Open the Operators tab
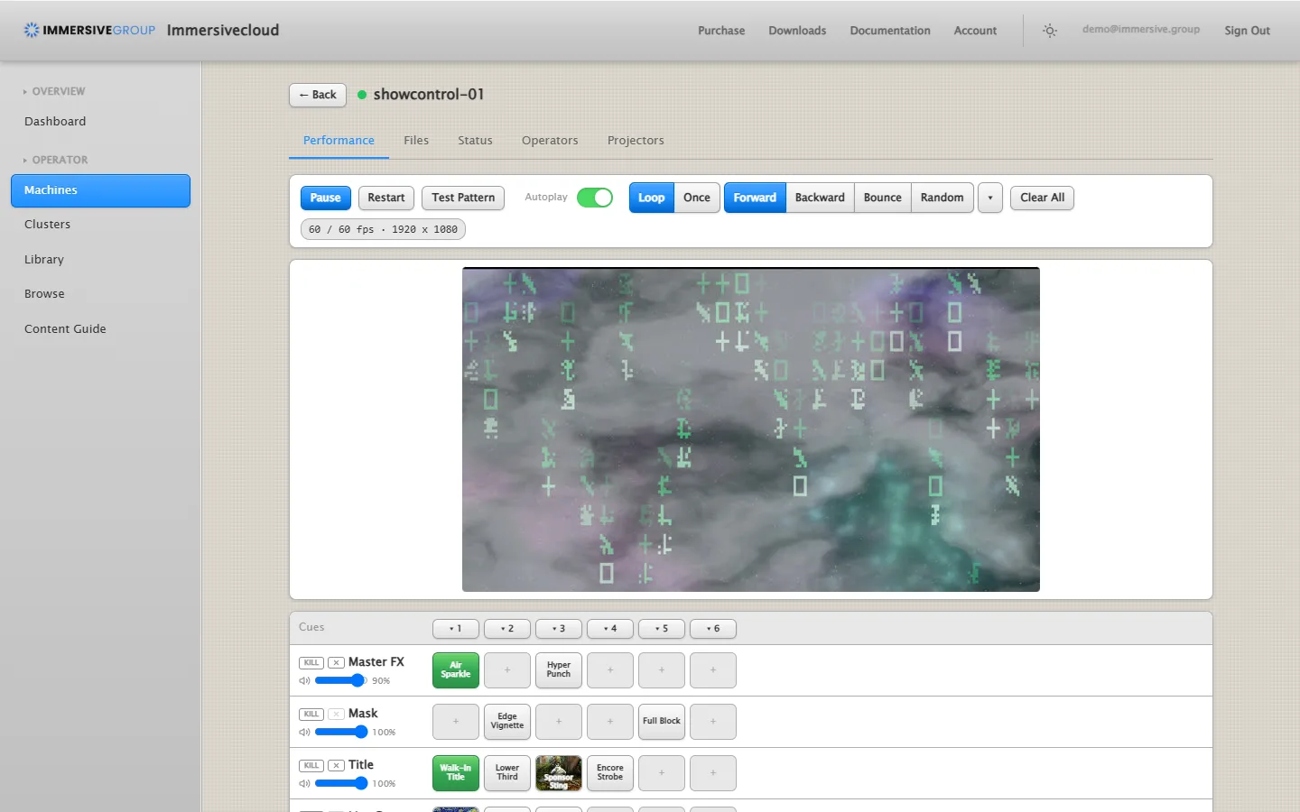Viewport: 1300px width, 812px height. [x=550, y=141]
